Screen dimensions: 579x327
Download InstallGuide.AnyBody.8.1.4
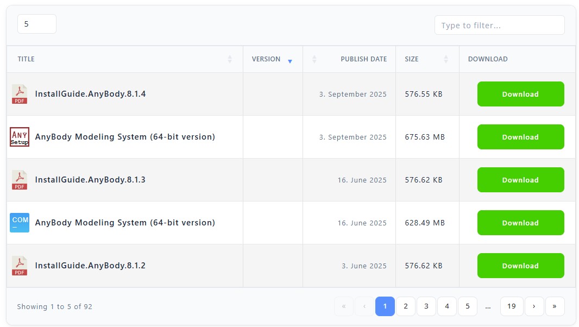click(x=520, y=94)
